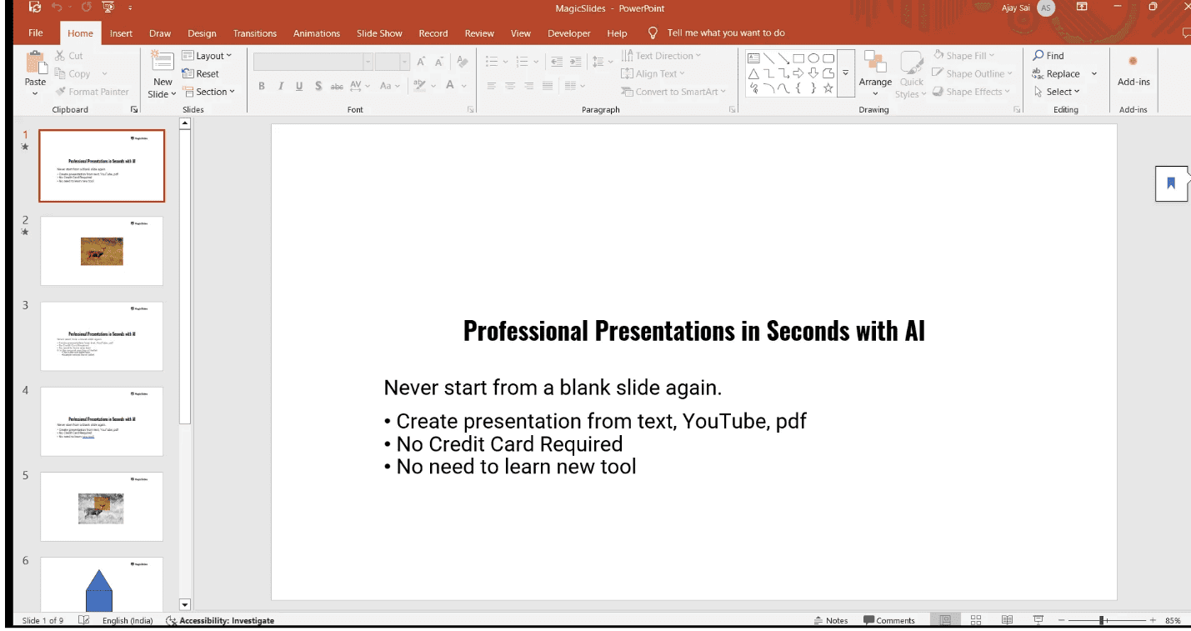
Task: Select the five-point star shape
Action: point(828,88)
